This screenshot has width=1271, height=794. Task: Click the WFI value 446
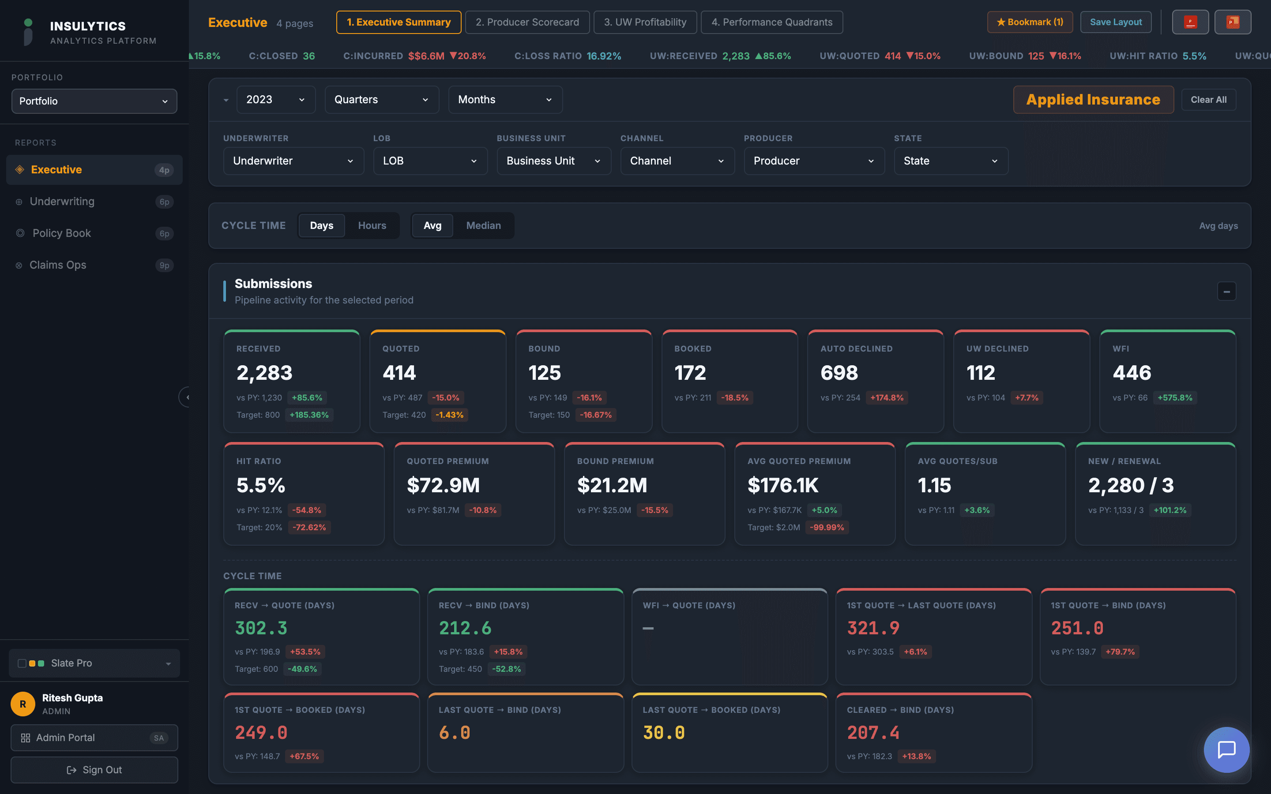click(x=1132, y=373)
